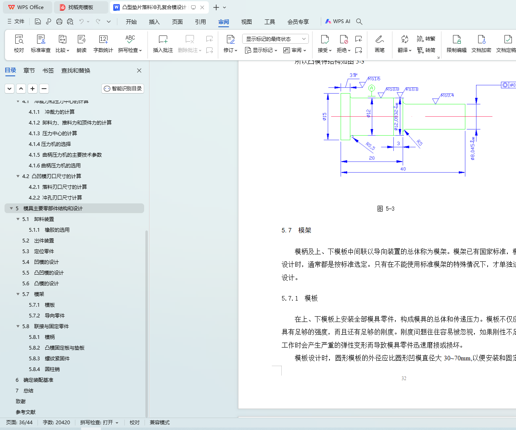Switch to the 书签 navigation tab
The image size is (516, 430).
click(x=48, y=70)
